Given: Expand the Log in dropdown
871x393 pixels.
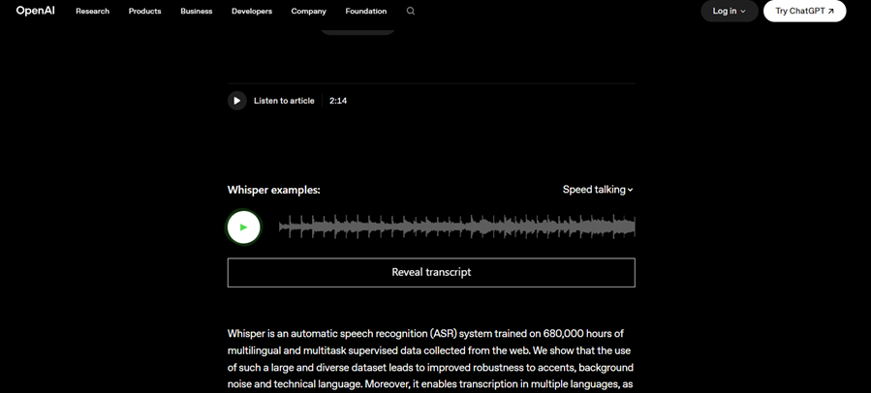Looking at the screenshot, I should (x=730, y=11).
